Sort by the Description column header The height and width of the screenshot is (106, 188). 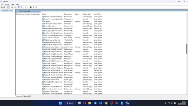tap(69, 14)
